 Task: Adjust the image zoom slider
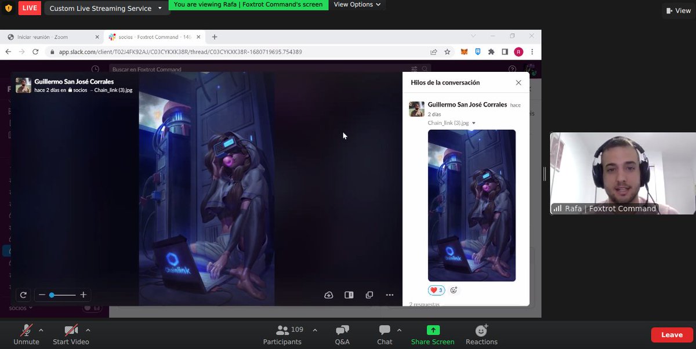[x=62, y=295]
